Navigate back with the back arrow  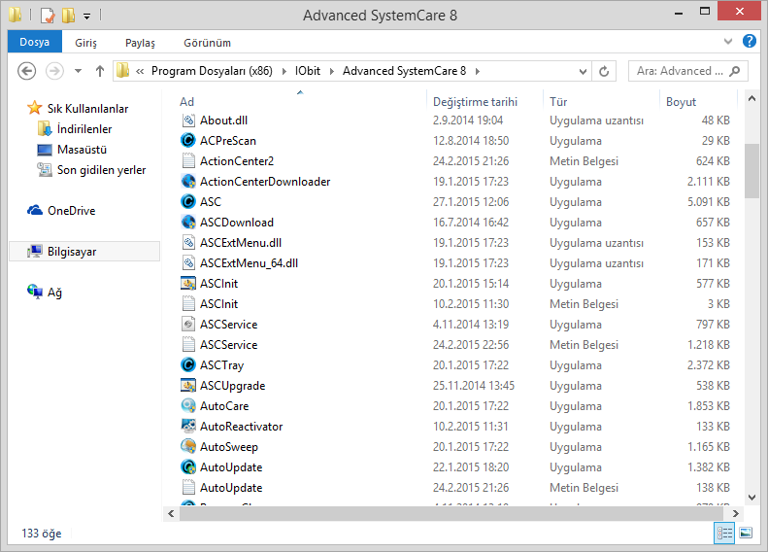(x=27, y=71)
